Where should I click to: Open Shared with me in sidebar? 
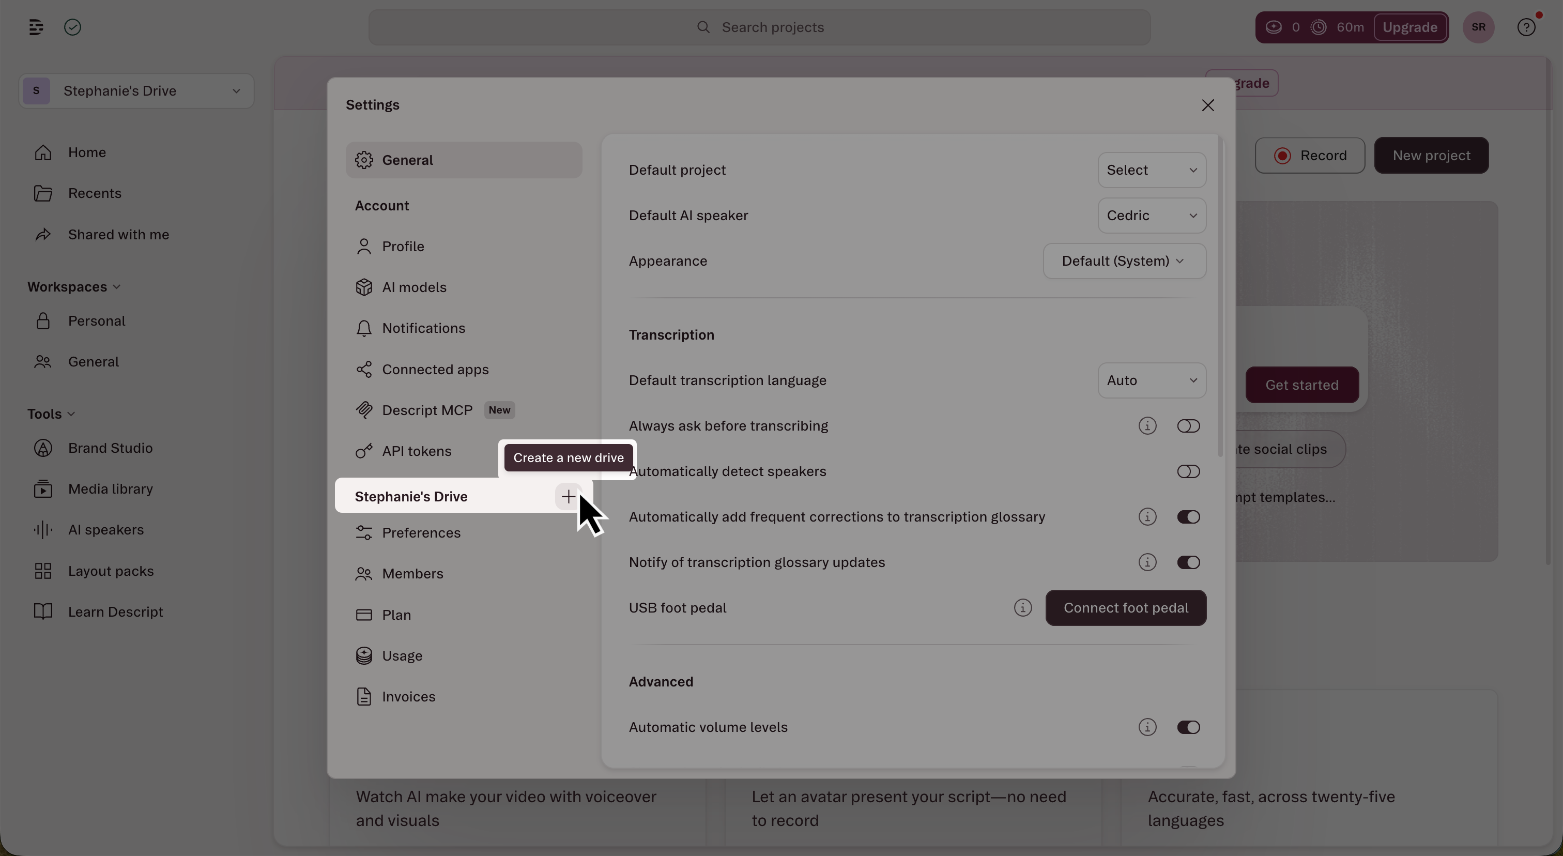(x=136, y=235)
